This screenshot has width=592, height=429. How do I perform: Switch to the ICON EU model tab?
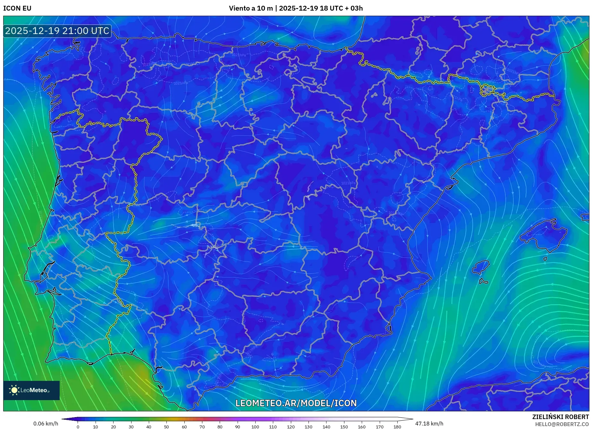pyautogui.click(x=17, y=8)
